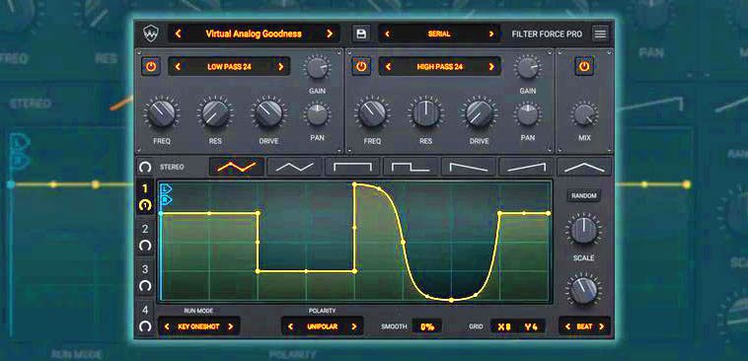Open the hamburger menu beside Filter Force Pro
Viewport: 748px width, 361px height.
[x=600, y=34]
